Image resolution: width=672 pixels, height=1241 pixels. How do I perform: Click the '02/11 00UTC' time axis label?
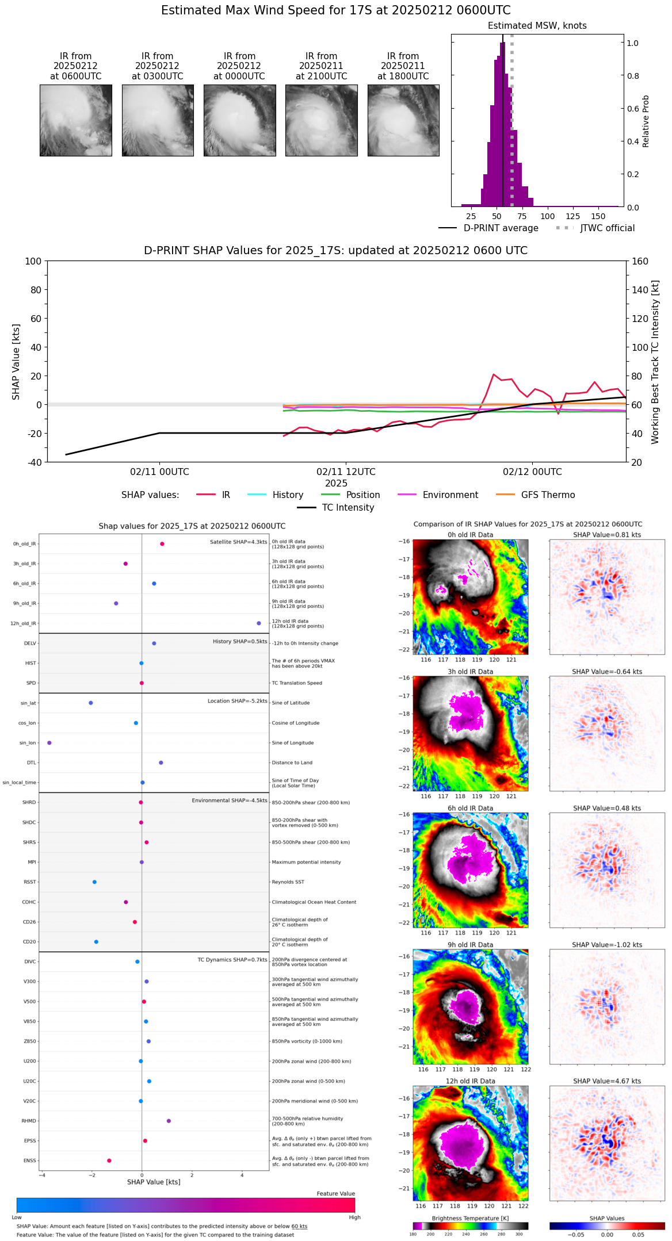(159, 472)
